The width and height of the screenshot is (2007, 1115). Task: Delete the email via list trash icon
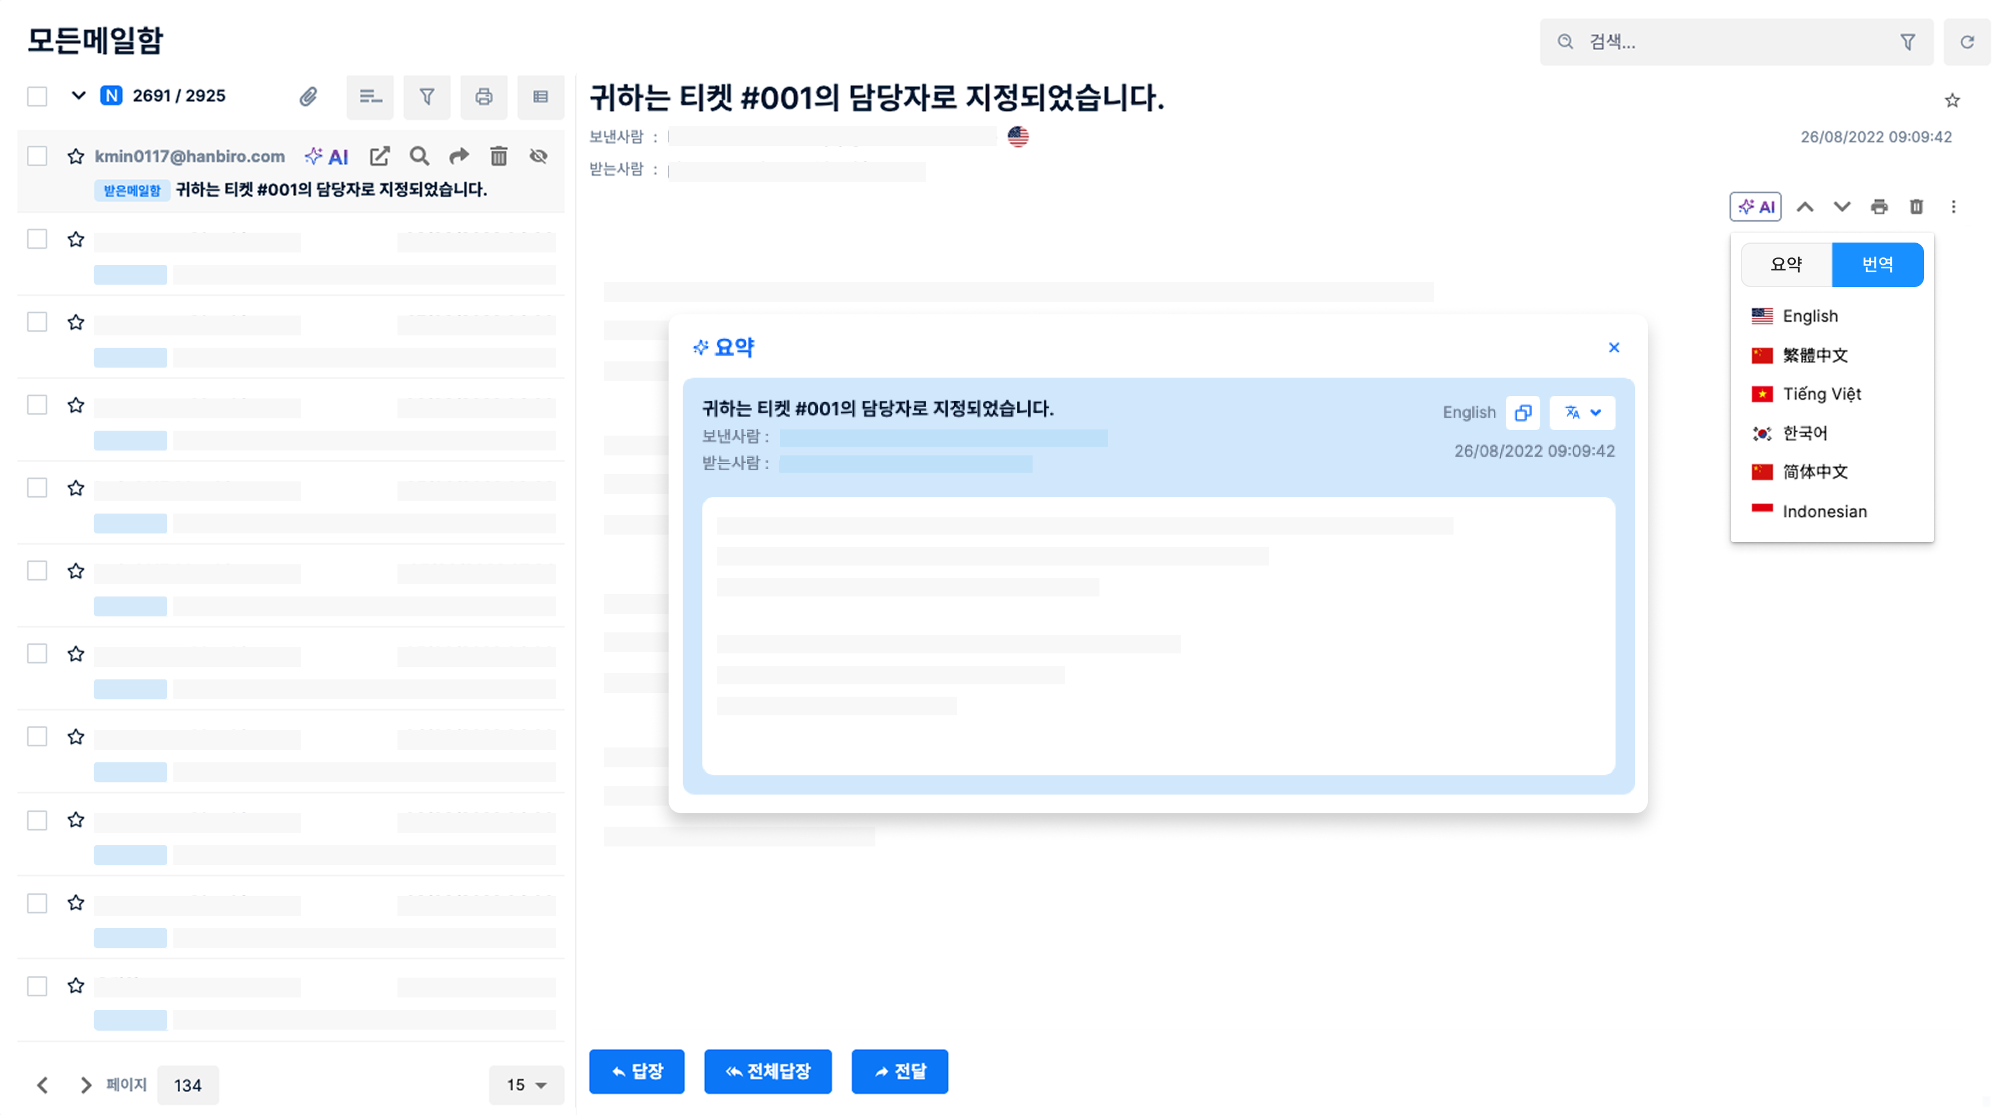click(x=498, y=156)
